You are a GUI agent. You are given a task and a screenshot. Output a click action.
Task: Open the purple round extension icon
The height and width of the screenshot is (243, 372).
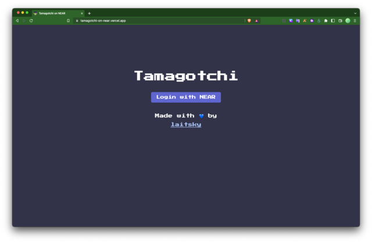point(312,21)
